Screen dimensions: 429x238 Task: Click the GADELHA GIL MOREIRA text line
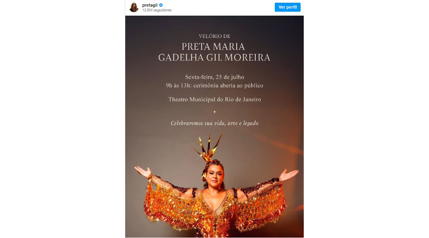point(214,57)
